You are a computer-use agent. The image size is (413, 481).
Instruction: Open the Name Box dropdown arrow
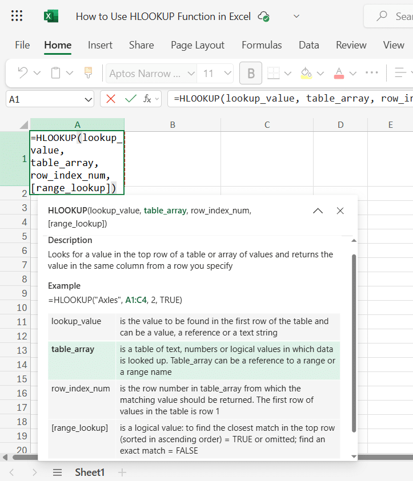coord(88,99)
